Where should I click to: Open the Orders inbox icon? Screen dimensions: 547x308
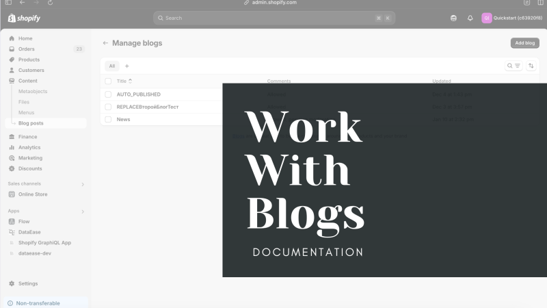coord(12,49)
